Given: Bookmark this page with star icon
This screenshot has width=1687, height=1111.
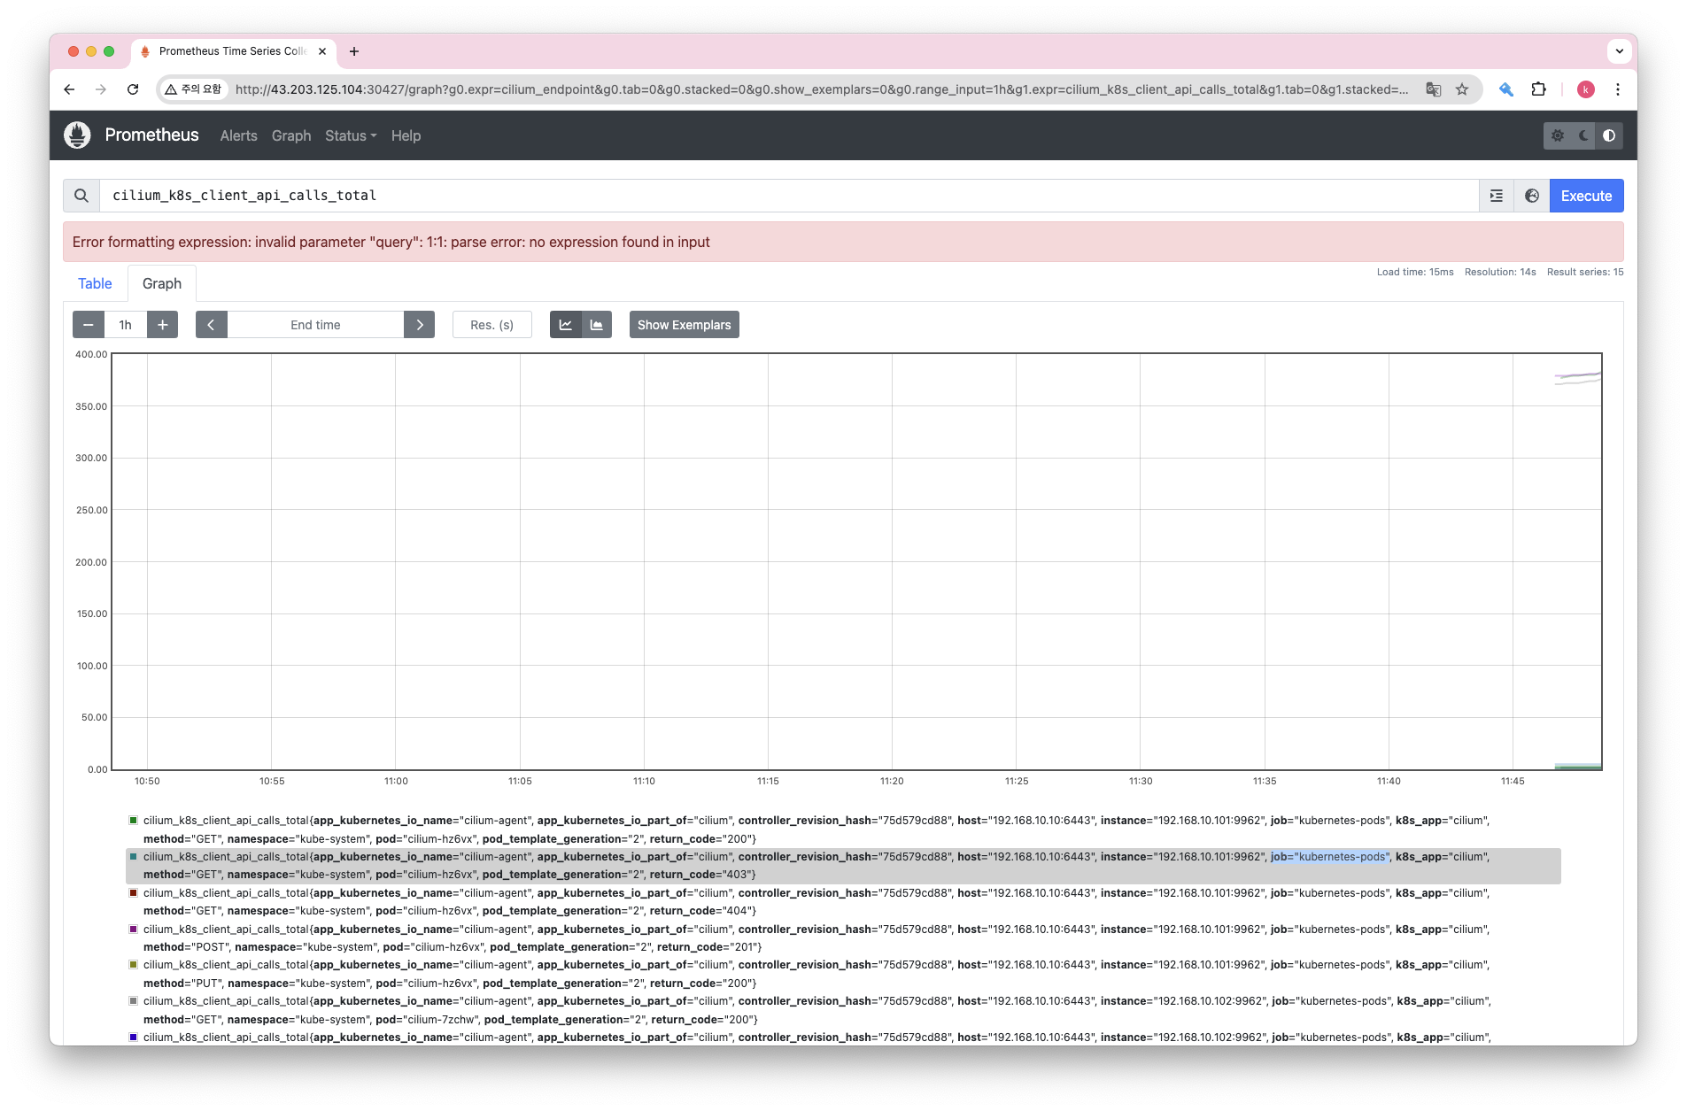Looking at the screenshot, I should point(1462,89).
